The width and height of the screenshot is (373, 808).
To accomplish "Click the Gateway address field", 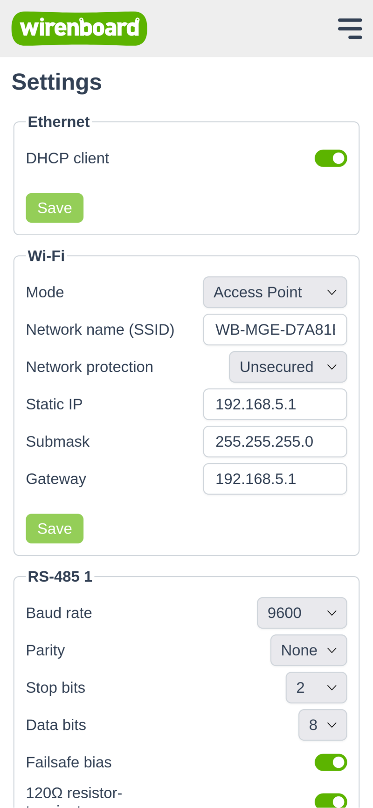I will coord(275,479).
